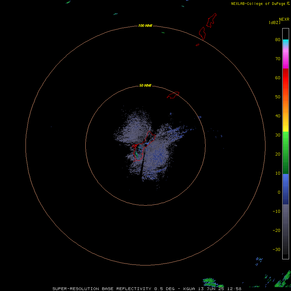Click the 80 value on the dBZ scale
291x291 pixels.
(278, 39)
